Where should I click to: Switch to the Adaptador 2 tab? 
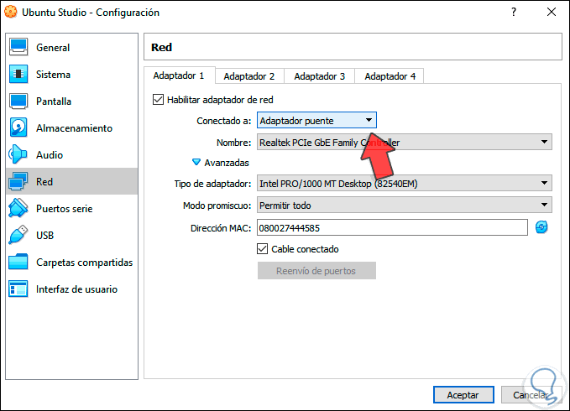(249, 76)
